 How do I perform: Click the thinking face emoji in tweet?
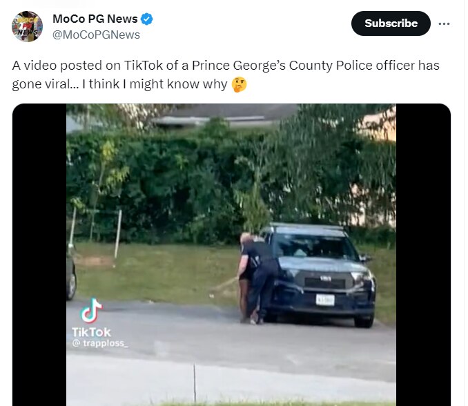[239, 84]
